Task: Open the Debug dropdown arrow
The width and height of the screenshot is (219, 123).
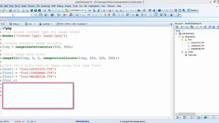Action: (x=20, y=24)
